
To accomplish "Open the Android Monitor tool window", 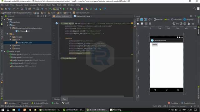I will click(x=40, y=103).
